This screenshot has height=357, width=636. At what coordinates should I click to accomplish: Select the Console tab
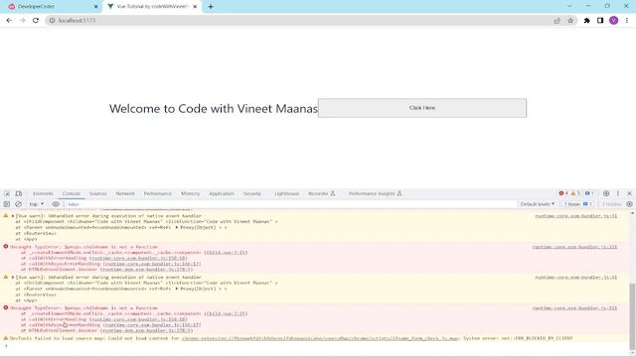coord(71,194)
